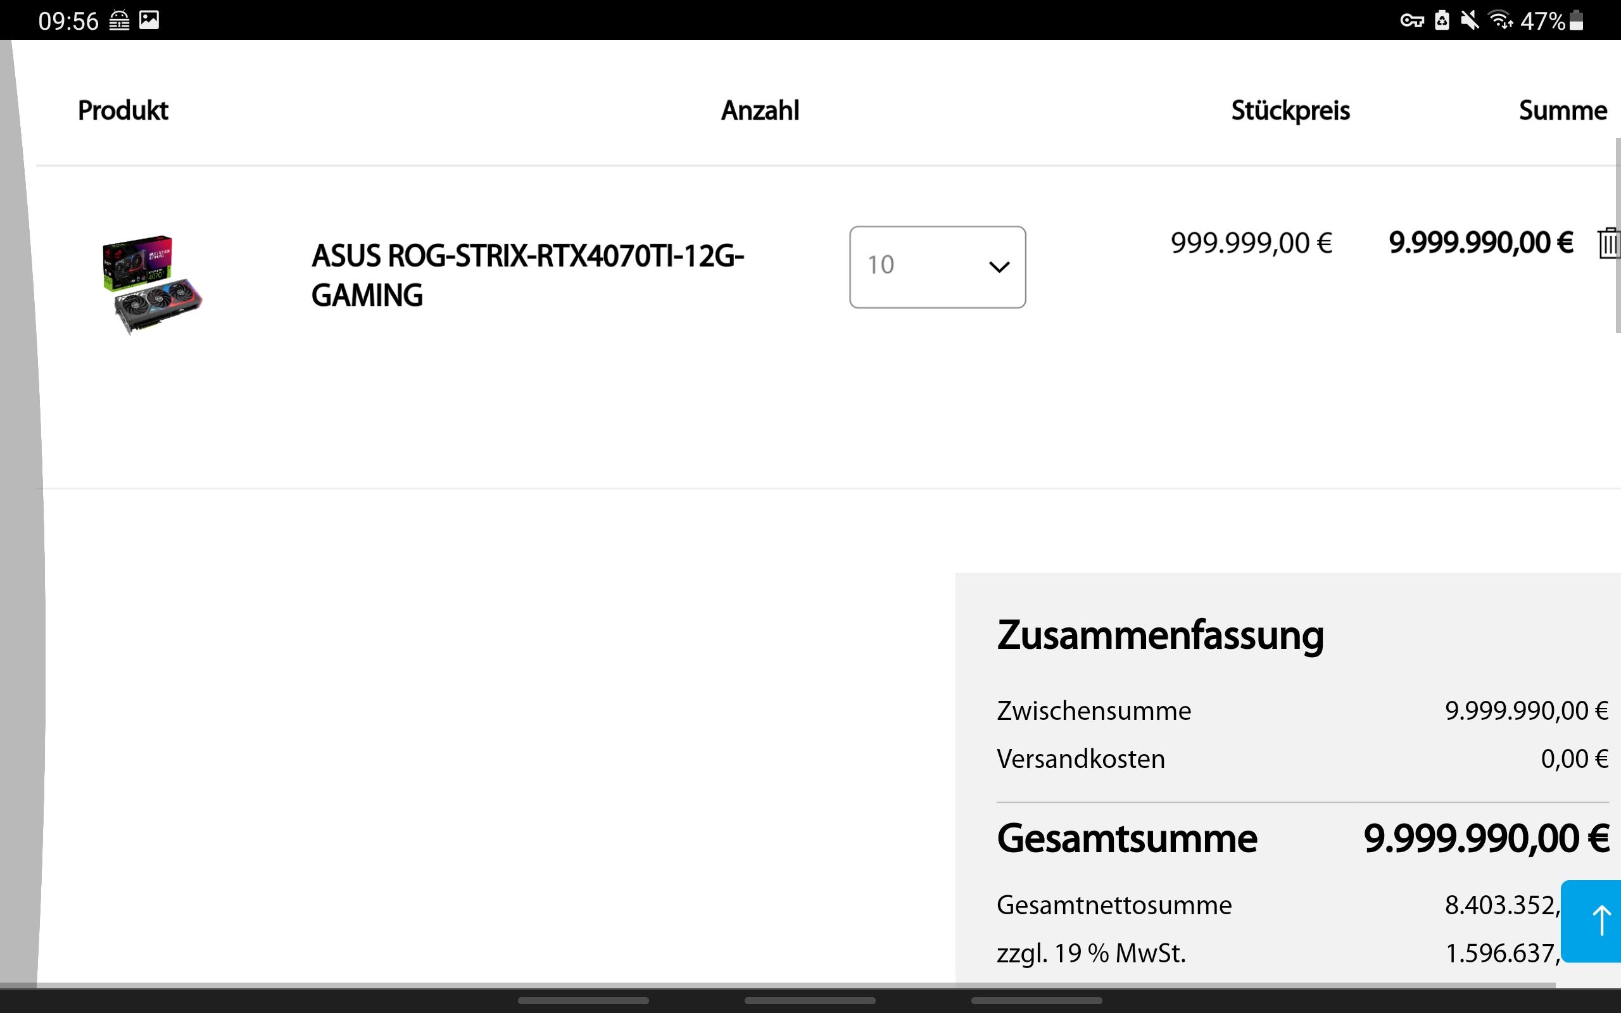Tap the muted sound icon in status bar

(x=1470, y=21)
